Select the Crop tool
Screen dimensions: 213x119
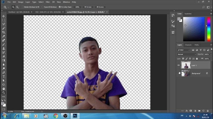pos(4,32)
